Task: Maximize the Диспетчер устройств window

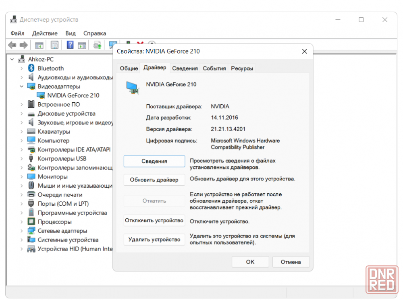Action: tap(361, 20)
